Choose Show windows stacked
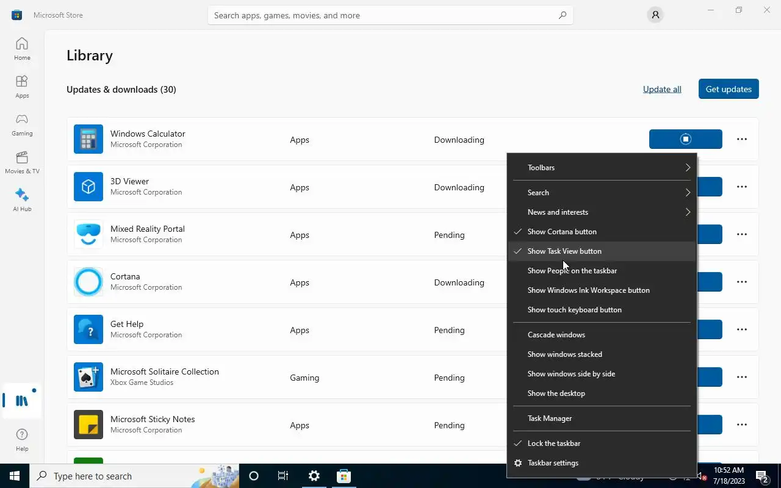Screen dimensions: 781x488 pos(602,354)
